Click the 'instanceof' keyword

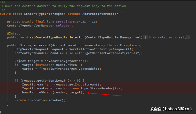(45, 65)
